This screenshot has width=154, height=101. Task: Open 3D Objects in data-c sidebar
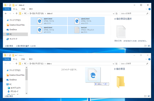coord(14,88)
